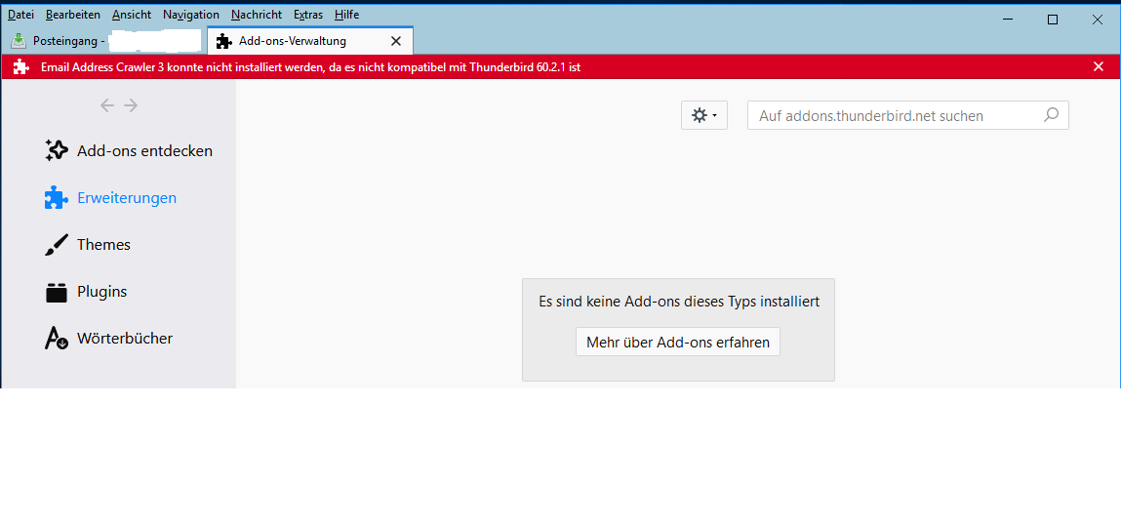Click Mehr über Add-ons erfahren button
The width and height of the screenshot is (1121, 527).
point(678,342)
